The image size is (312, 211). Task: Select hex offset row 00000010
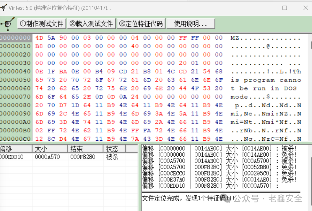coord(16,46)
